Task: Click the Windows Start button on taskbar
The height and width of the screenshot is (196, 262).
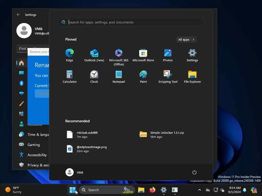Action: (x=72, y=190)
